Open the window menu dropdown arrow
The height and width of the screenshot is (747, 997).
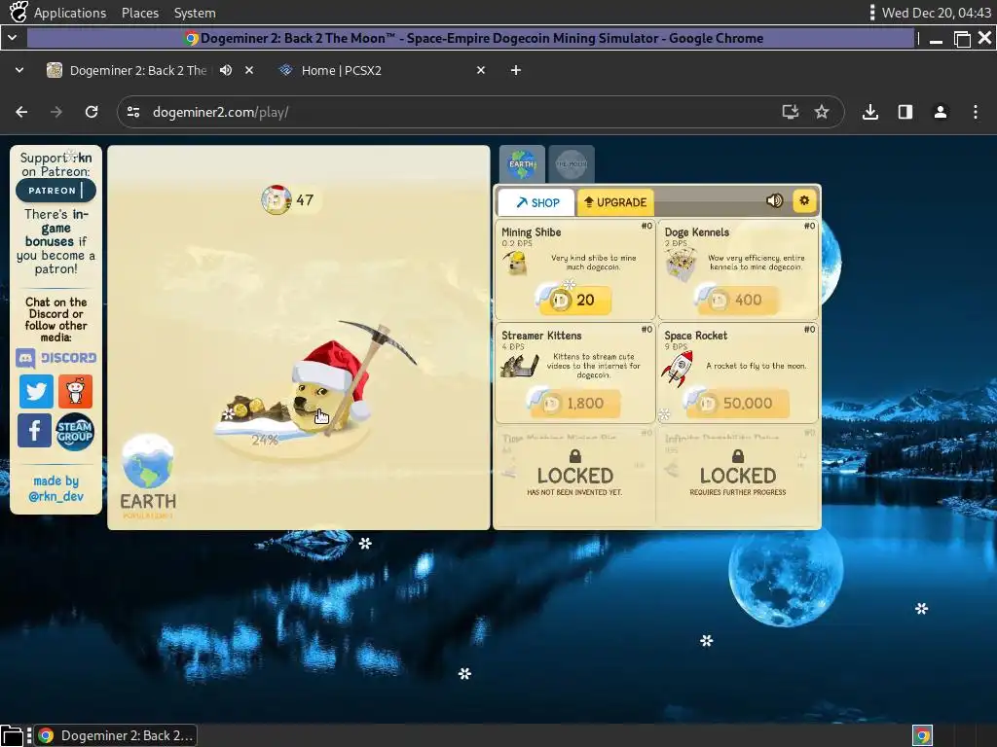12,38
